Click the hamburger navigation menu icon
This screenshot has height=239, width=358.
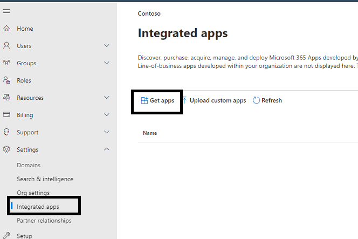tap(6, 11)
